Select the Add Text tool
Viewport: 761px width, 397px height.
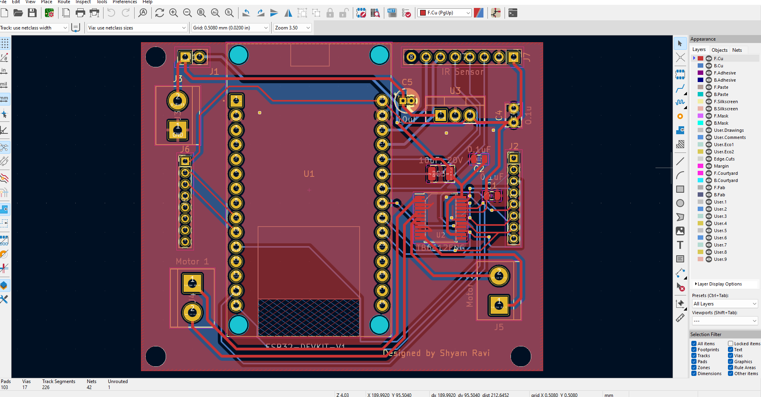(x=680, y=245)
